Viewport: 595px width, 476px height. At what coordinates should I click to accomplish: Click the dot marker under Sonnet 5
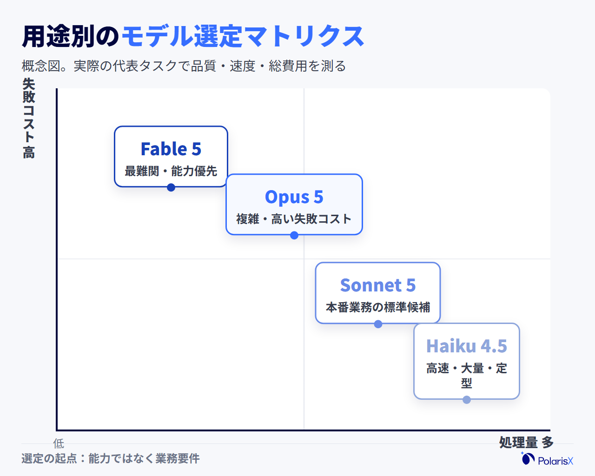pos(378,324)
